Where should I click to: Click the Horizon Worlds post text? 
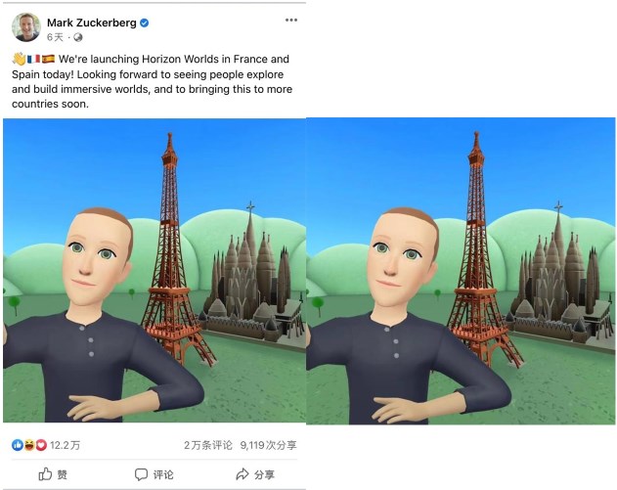coord(152,81)
